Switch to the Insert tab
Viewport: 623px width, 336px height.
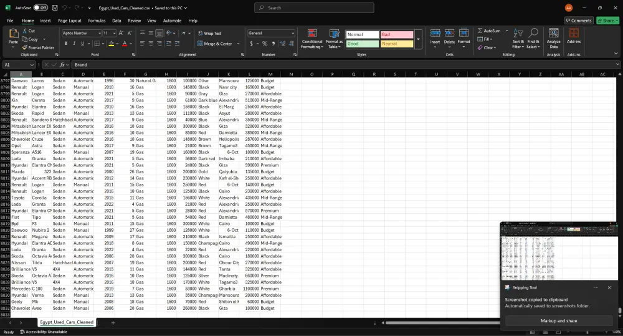[45, 21]
